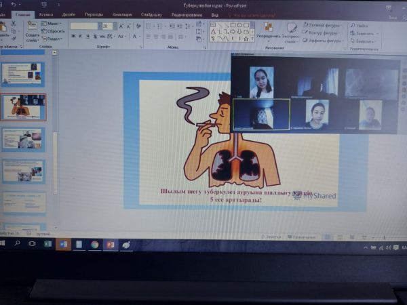Click the Сбросить (Reset) button
Screen dimensions: 407x305
(x=56, y=31)
